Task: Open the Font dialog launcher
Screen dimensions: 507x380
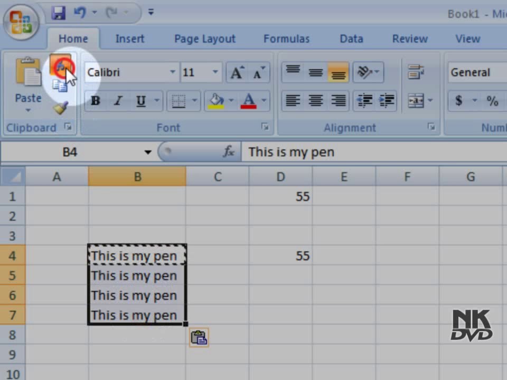Action: (x=265, y=127)
